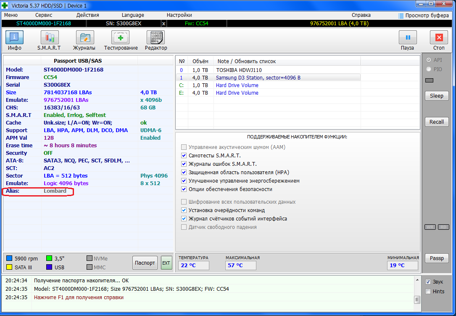Toggle Датчик свободного падения checkbox
This screenshot has width=456, height=316.
click(x=184, y=227)
